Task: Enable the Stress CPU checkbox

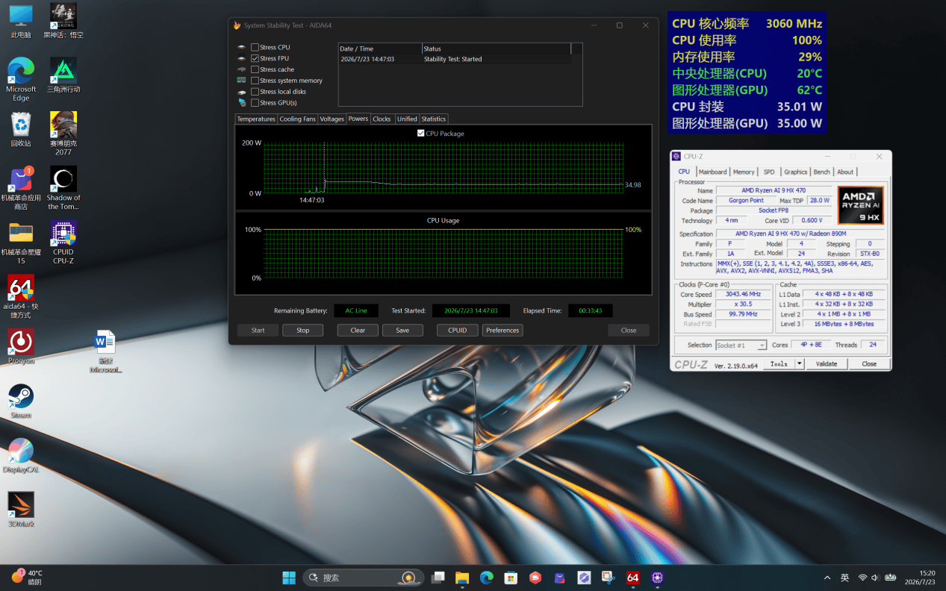Action: [x=255, y=47]
